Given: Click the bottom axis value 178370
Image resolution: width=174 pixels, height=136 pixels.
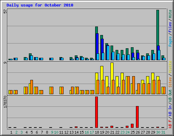Looking at the screenshot, I should tap(5, 102).
